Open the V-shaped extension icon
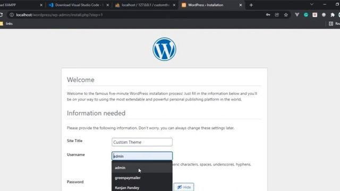 [x=297, y=15]
